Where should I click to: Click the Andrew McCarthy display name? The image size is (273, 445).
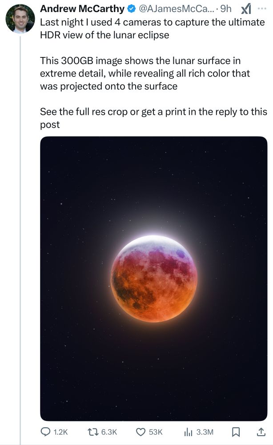click(x=82, y=9)
